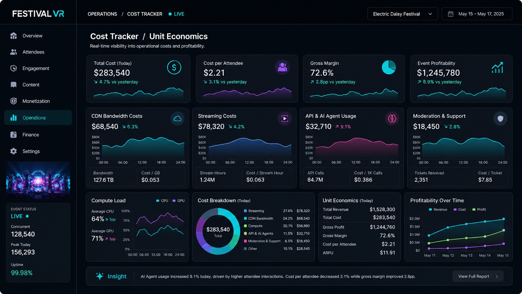Click the API & AI brain icon
Viewport: 522px width, 294px height.
(392, 119)
